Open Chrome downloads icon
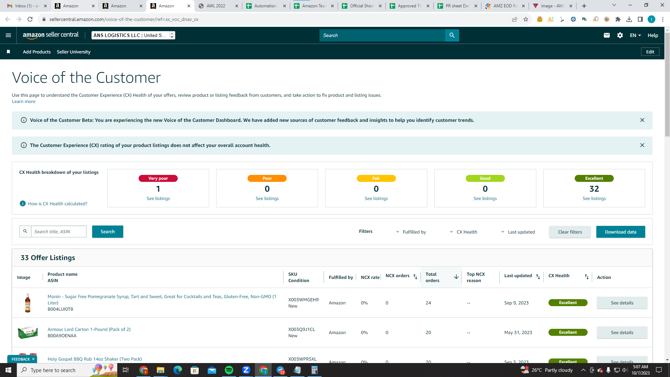Screen dimensions: 670x377 pos(629,19)
